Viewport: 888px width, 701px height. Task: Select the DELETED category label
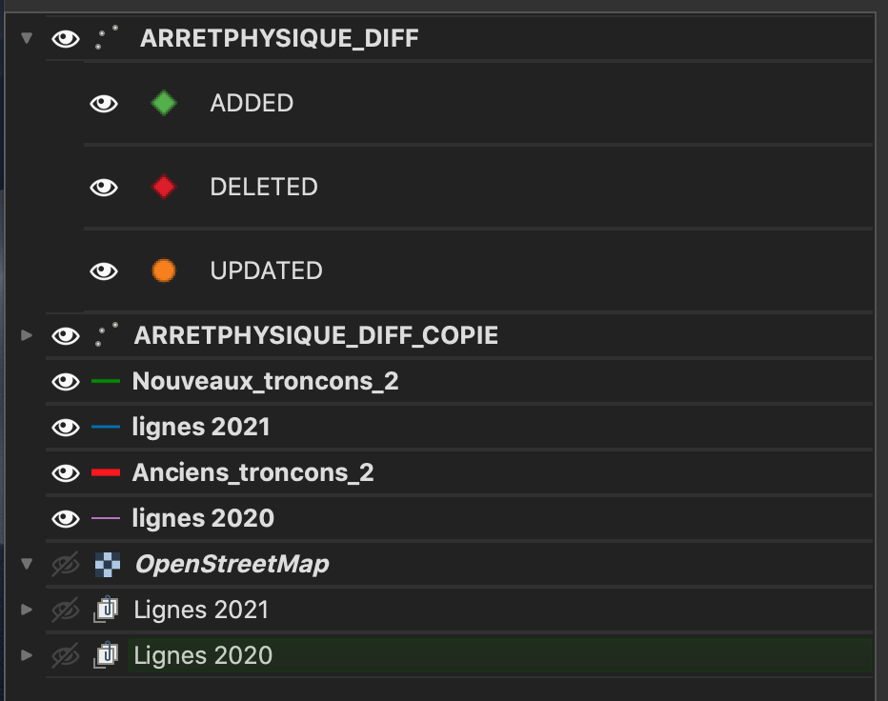click(x=264, y=187)
